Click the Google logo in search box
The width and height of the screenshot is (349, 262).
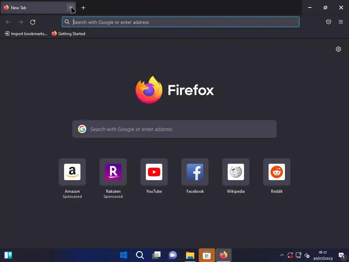pos(82,129)
